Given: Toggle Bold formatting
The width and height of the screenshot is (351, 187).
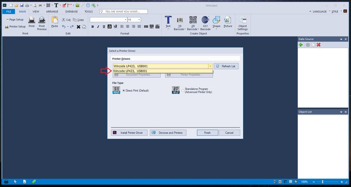Looking at the screenshot, I should (x=93, y=27).
